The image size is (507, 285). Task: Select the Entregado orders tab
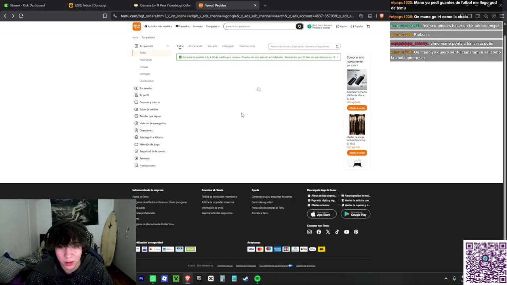pos(228,46)
